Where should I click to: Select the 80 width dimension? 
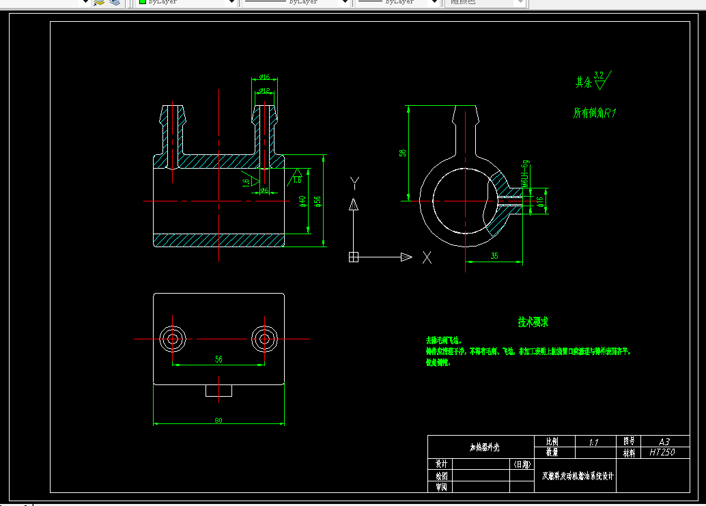coord(218,420)
